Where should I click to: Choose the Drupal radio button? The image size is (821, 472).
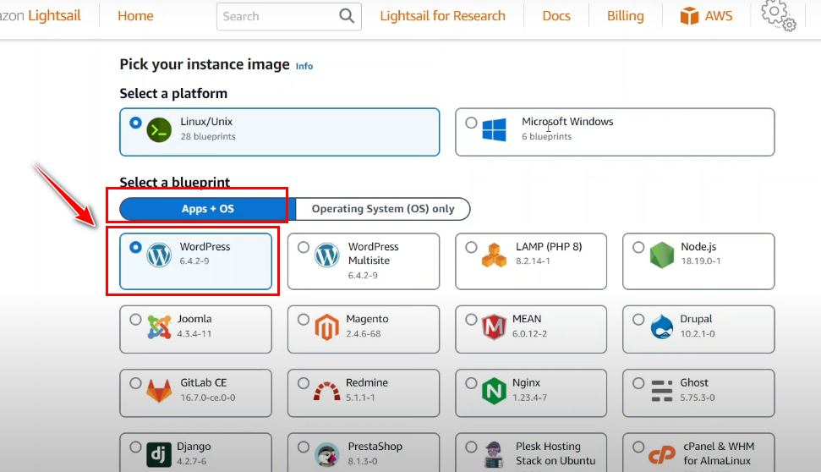(x=638, y=320)
